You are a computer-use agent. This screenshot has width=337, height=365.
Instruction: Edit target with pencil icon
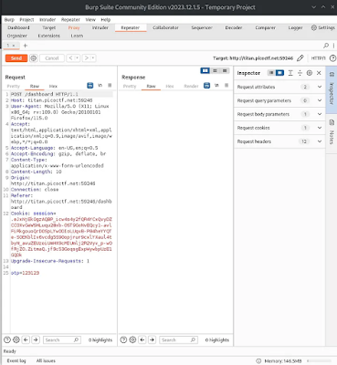pos(300,57)
